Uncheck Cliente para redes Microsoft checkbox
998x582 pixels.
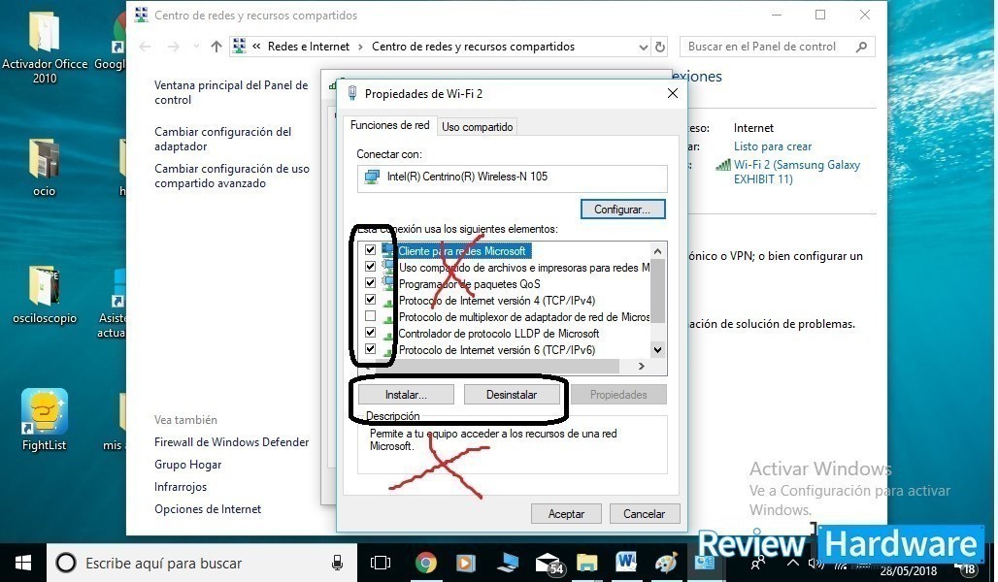(371, 250)
